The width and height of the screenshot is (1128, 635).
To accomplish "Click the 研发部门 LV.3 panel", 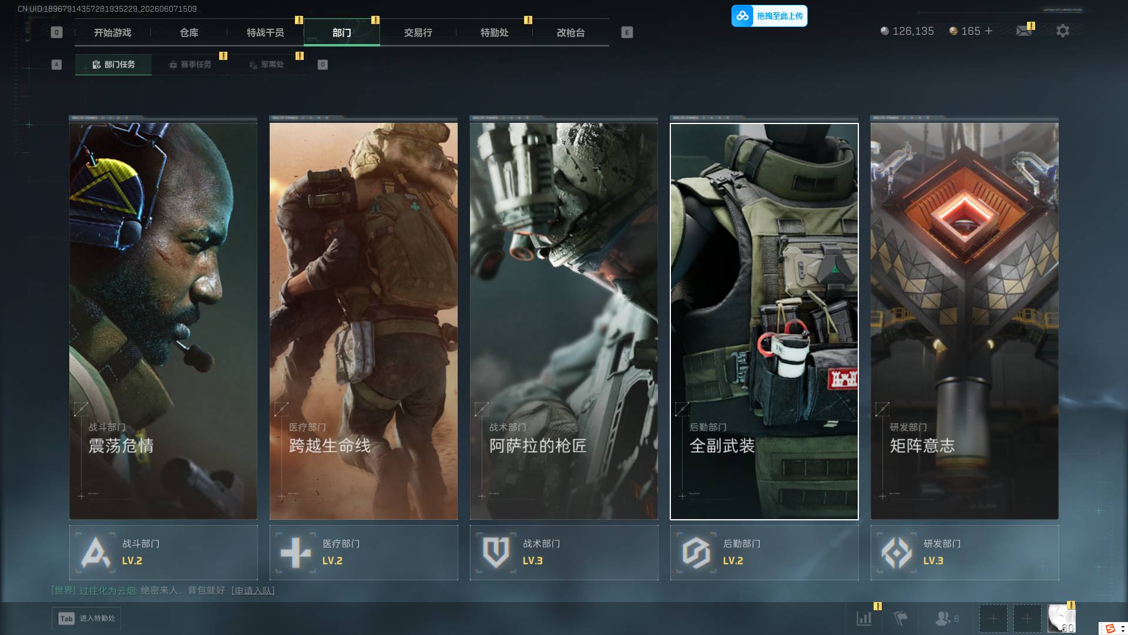I will 965,553.
